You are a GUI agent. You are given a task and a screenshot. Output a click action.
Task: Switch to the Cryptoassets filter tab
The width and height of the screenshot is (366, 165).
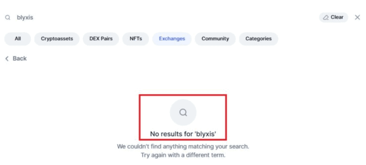57,39
